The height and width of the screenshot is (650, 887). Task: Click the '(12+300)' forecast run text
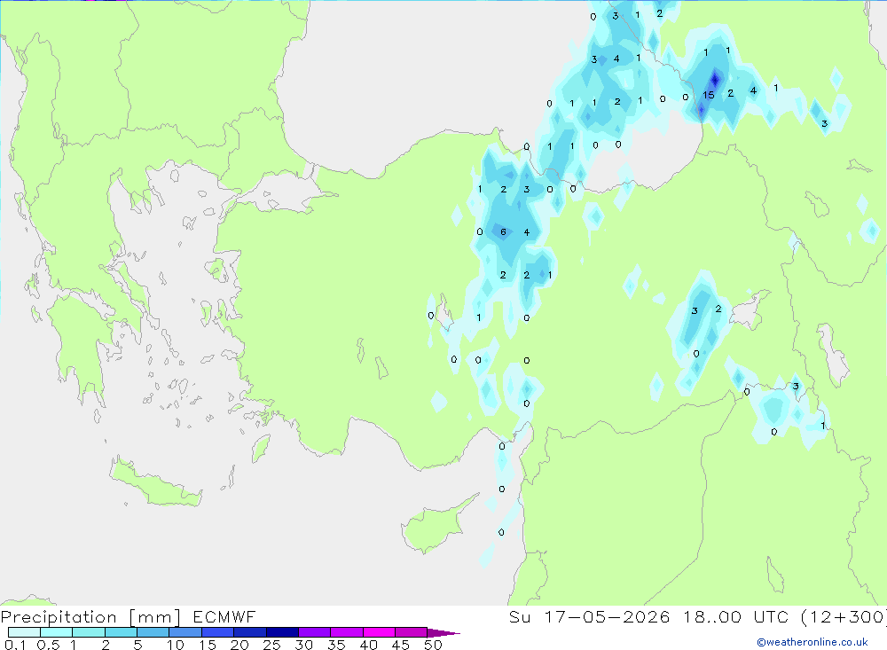pyautogui.click(x=844, y=616)
